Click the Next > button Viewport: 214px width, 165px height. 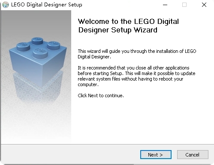(x=156, y=154)
